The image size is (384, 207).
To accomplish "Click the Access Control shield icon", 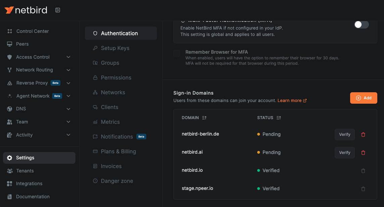I will [9, 57].
